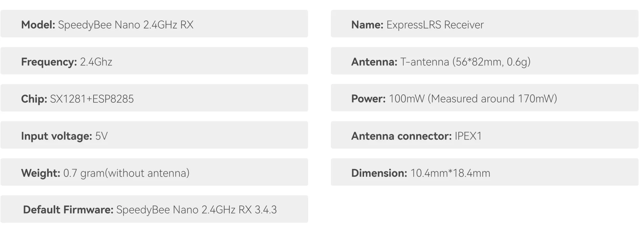Click the "5V" input voltage value
Screen dimensions: 639x231
click(101, 136)
